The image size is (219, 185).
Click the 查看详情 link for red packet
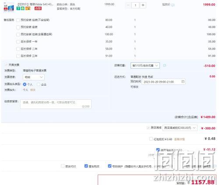click(179, 139)
